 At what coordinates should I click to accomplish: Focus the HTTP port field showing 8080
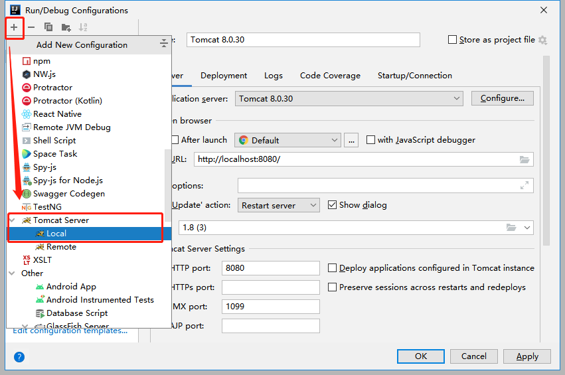(271, 268)
